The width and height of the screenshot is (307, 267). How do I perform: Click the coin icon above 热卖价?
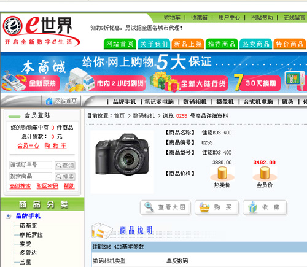click(x=222, y=173)
